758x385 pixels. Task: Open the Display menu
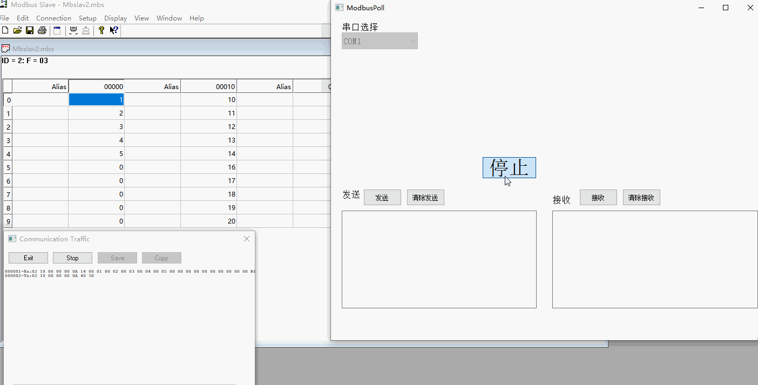coord(116,18)
